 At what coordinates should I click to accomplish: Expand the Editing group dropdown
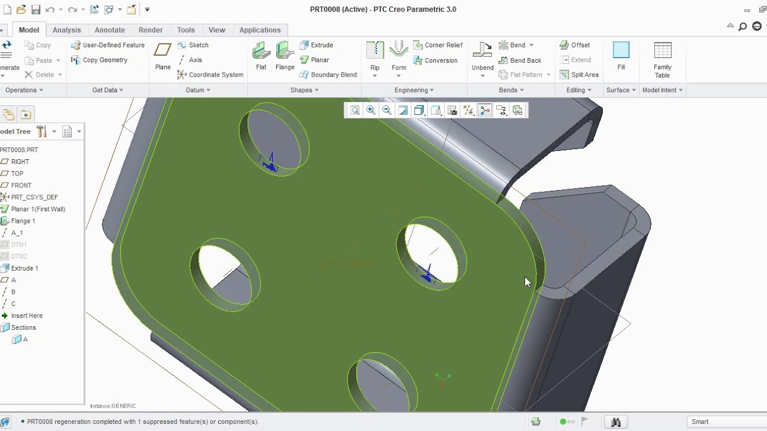579,90
